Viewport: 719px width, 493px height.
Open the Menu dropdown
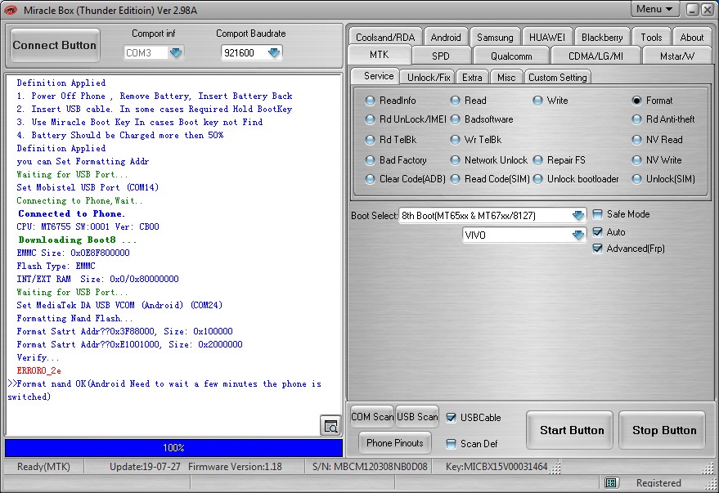[655, 9]
